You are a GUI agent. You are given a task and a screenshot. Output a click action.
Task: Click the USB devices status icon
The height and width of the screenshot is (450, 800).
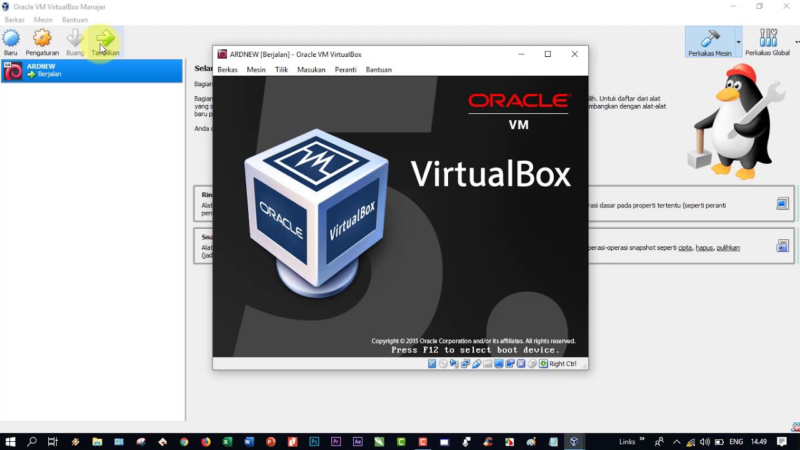[x=477, y=364]
